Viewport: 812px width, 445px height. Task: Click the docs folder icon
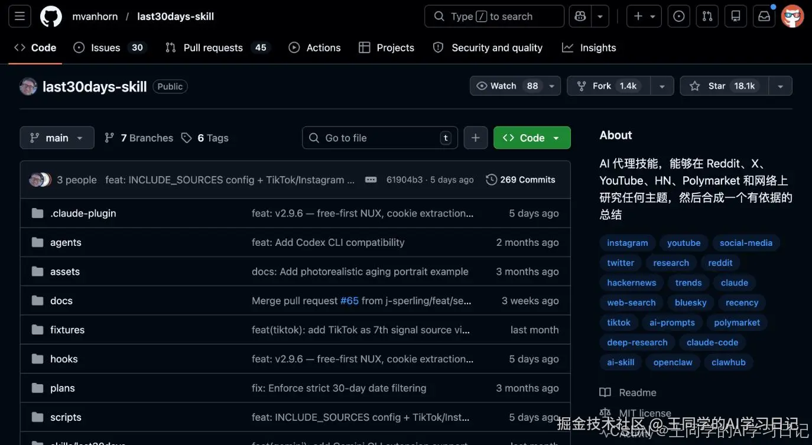pos(38,300)
